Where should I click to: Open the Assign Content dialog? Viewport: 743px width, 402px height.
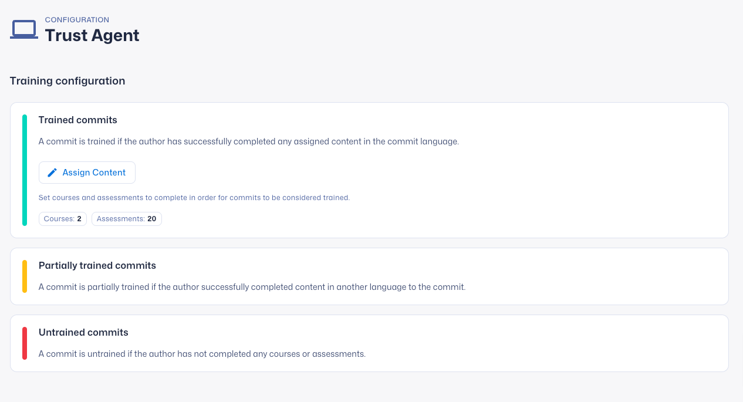point(87,172)
